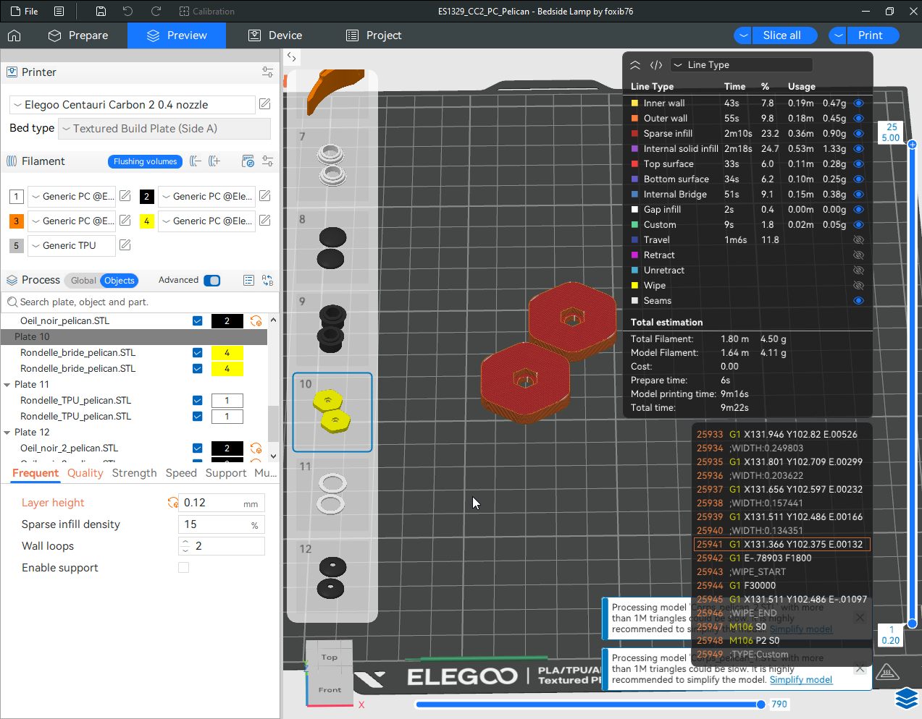Click the remove filament icon
The image size is (922, 719).
(195, 161)
